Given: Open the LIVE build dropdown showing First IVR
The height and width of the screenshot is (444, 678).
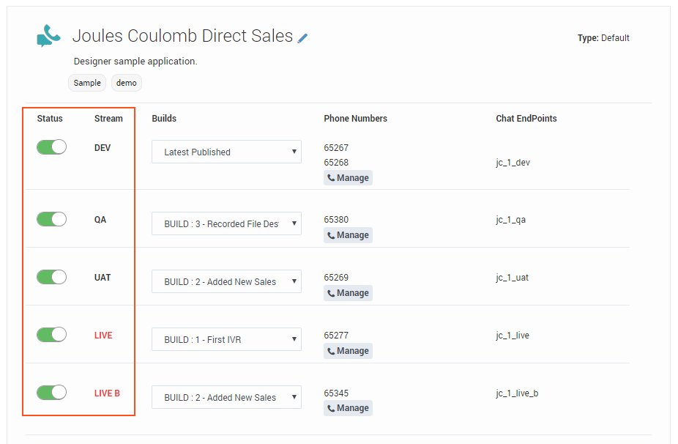Looking at the screenshot, I should point(226,338).
